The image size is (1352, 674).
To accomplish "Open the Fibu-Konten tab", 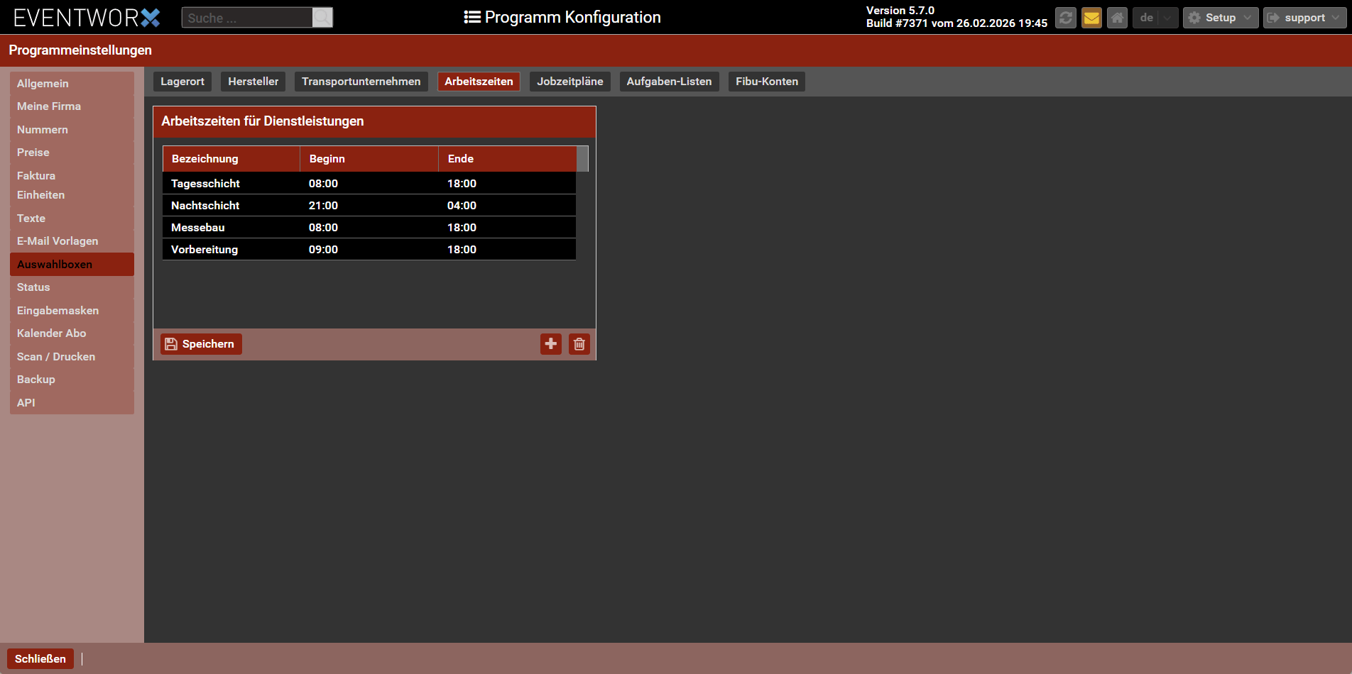I will (x=766, y=82).
